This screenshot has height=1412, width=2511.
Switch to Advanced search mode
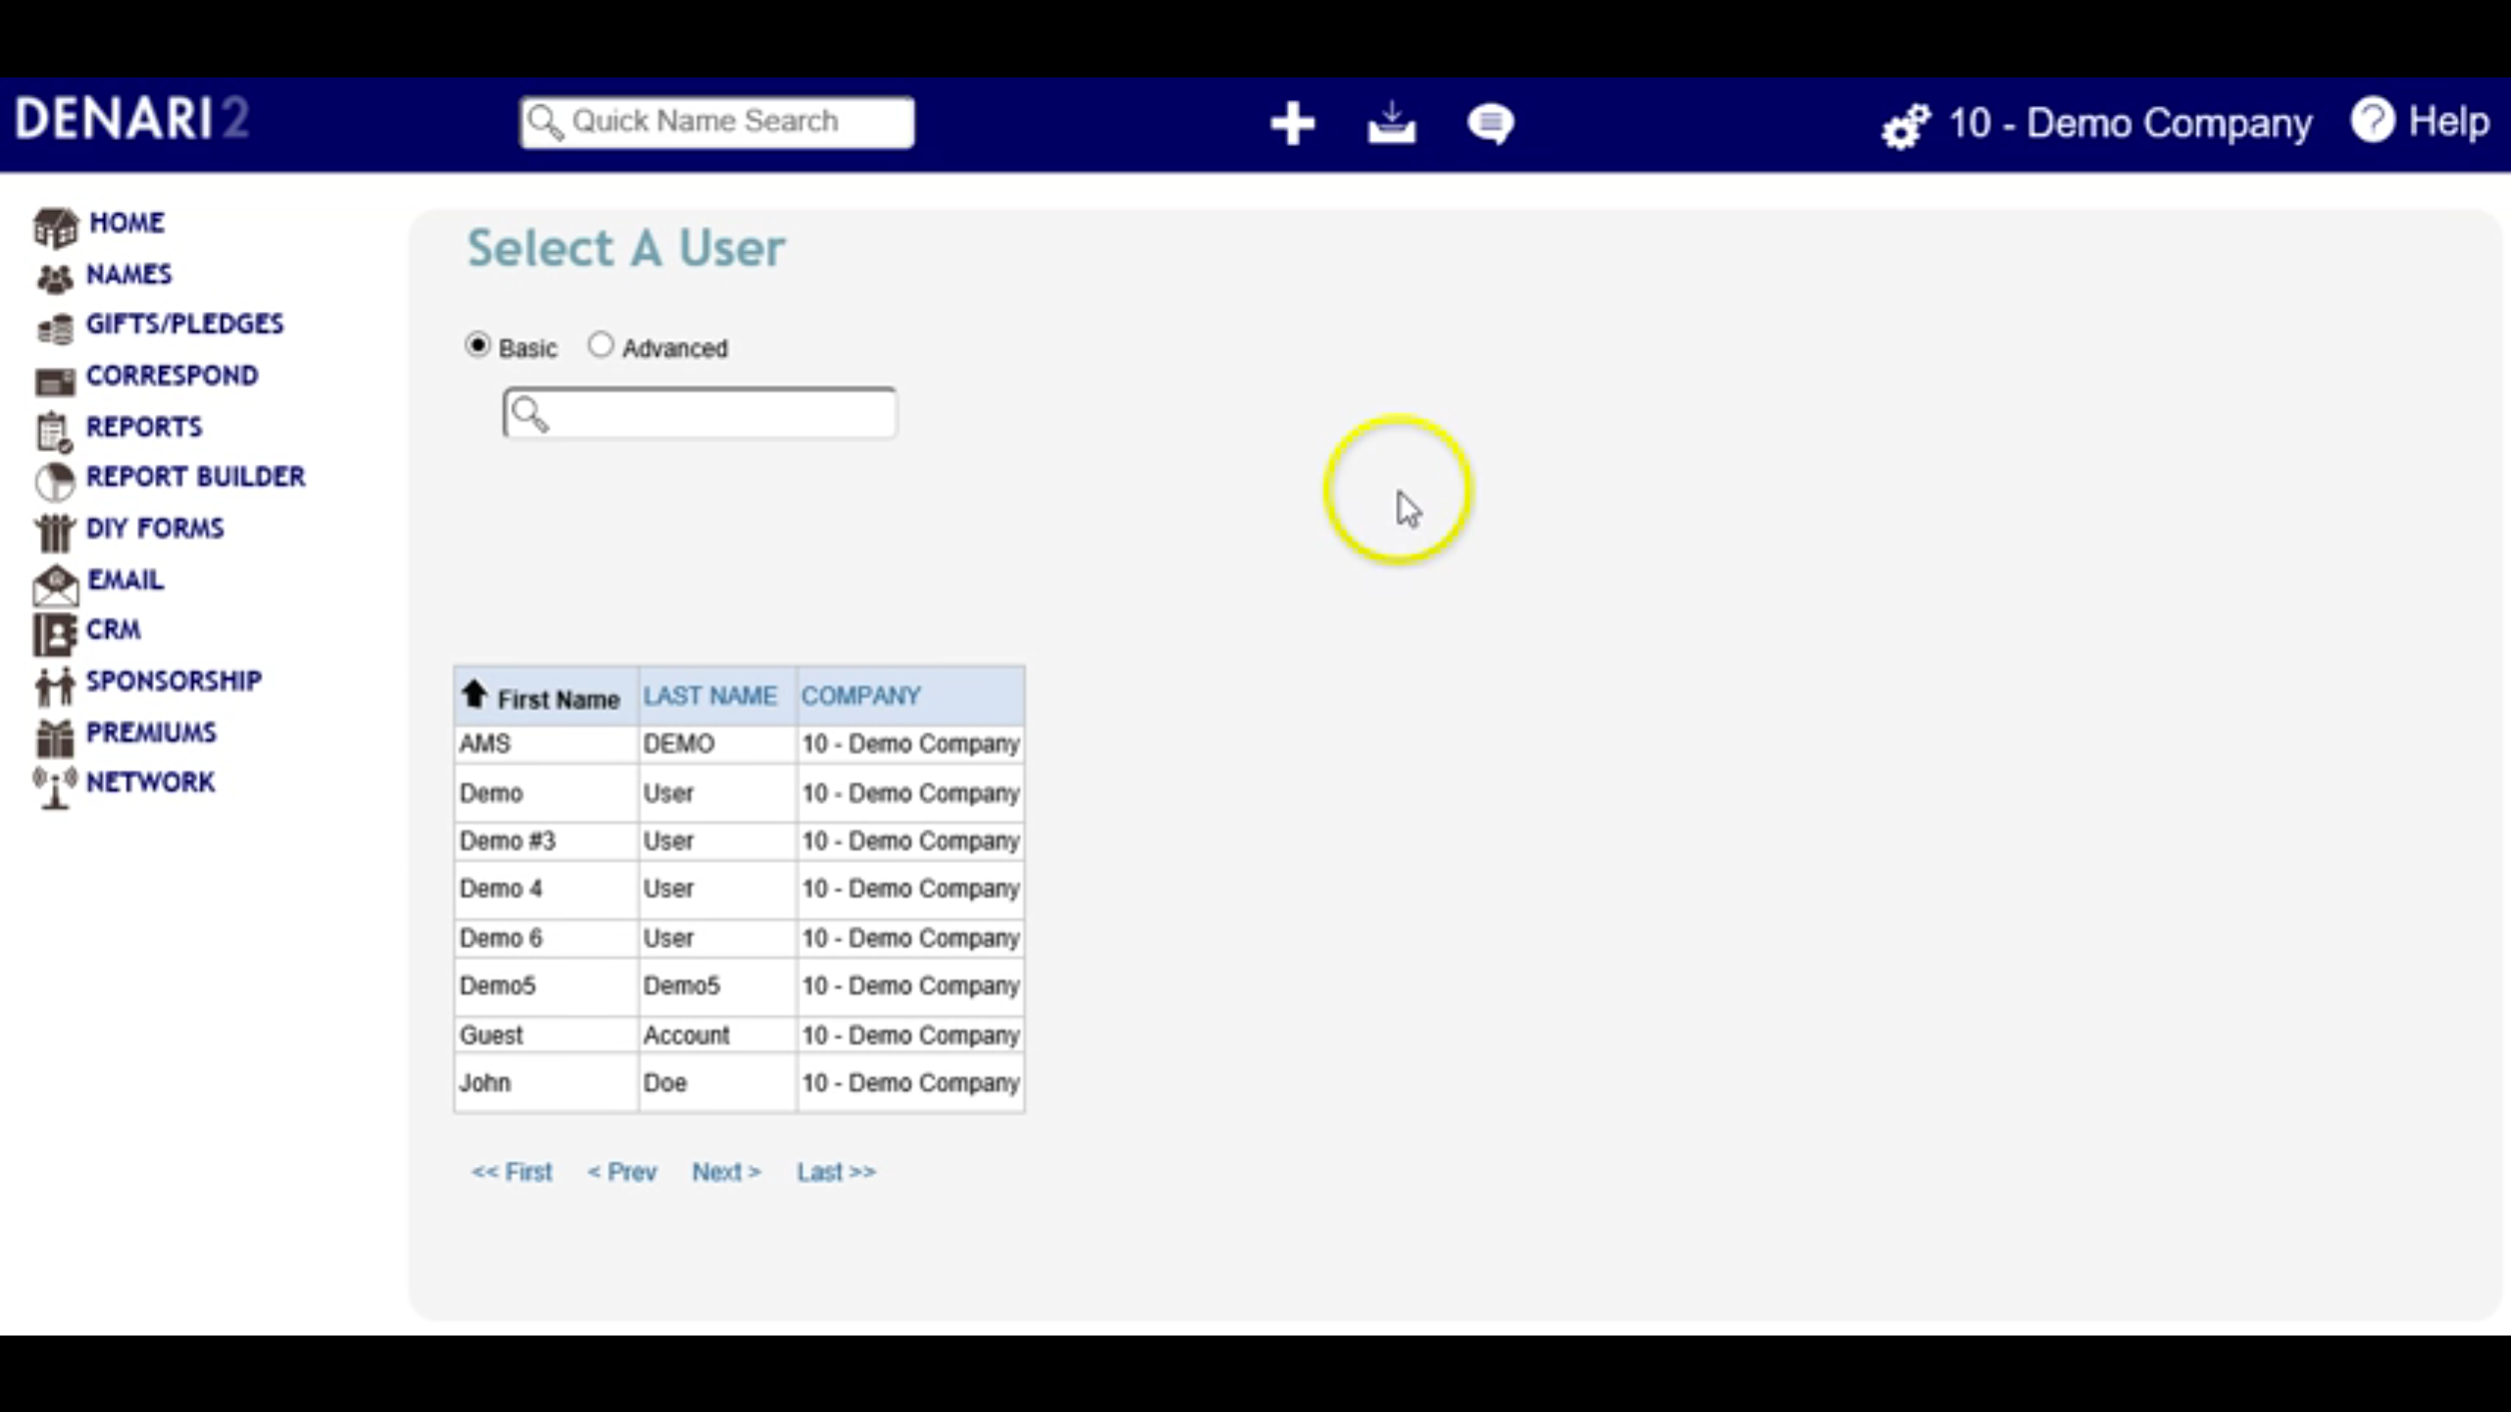click(601, 345)
